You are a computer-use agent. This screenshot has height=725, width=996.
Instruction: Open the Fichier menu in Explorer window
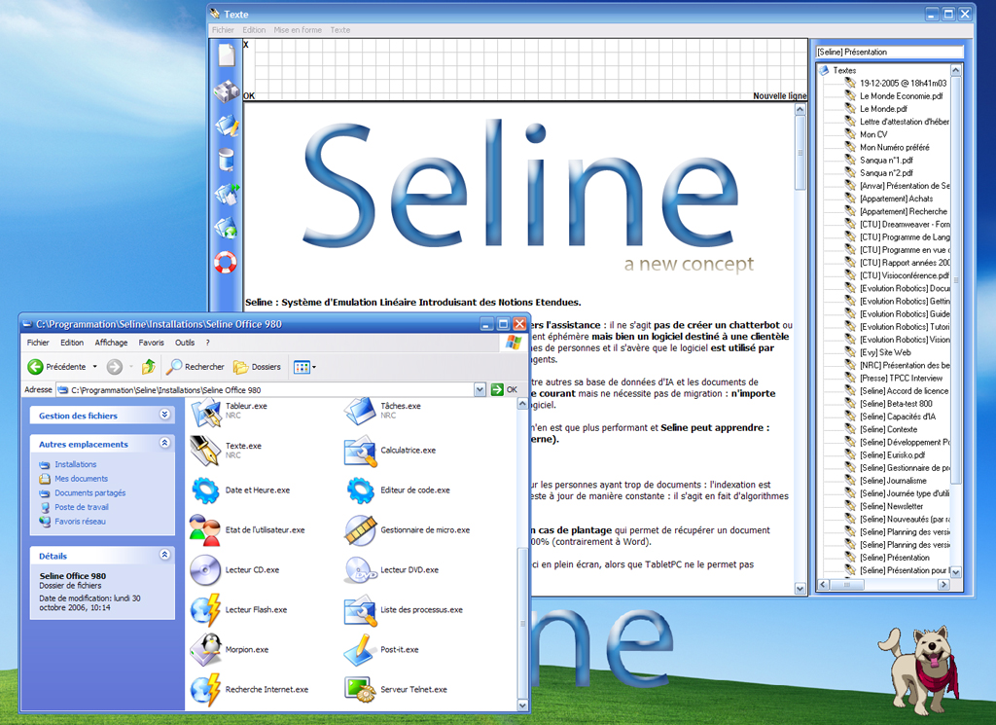pyautogui.click(x=38, y=343)
